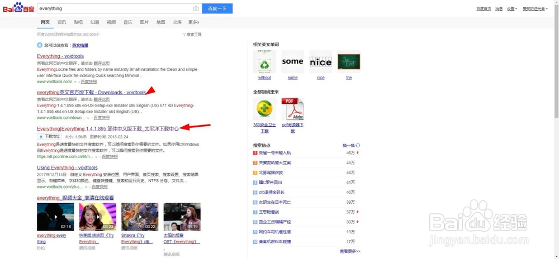Expand the user account dropdown in header

[535, 9]
